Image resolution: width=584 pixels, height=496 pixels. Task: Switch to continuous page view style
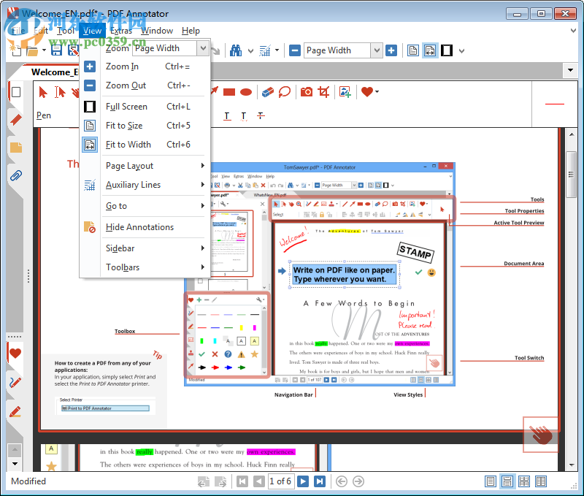(x=507, y=481)
